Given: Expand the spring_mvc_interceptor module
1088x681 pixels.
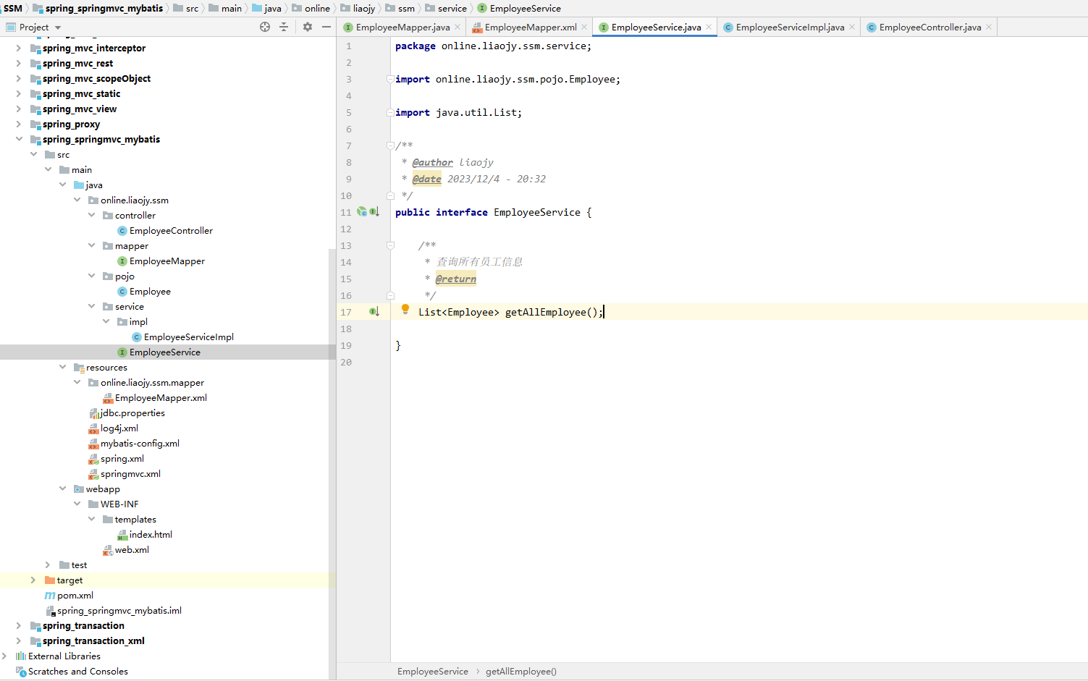Looking at the screenshot, I should click(x=18, y=48).
